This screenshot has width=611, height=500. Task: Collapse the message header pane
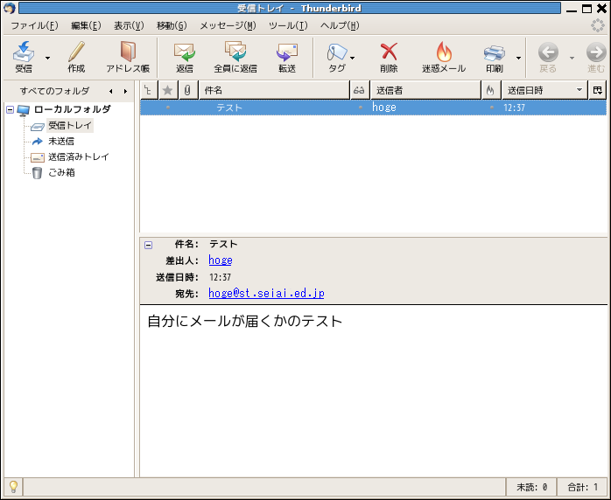(149, 245)
